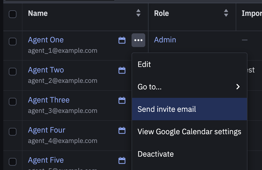
Task: Click the agent_2@example.com email text
Action: [63, 81]
